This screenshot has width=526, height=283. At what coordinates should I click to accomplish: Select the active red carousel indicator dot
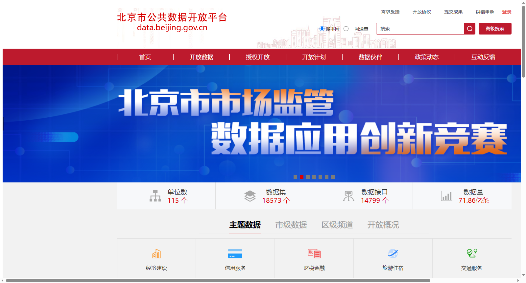pos(301,177)
